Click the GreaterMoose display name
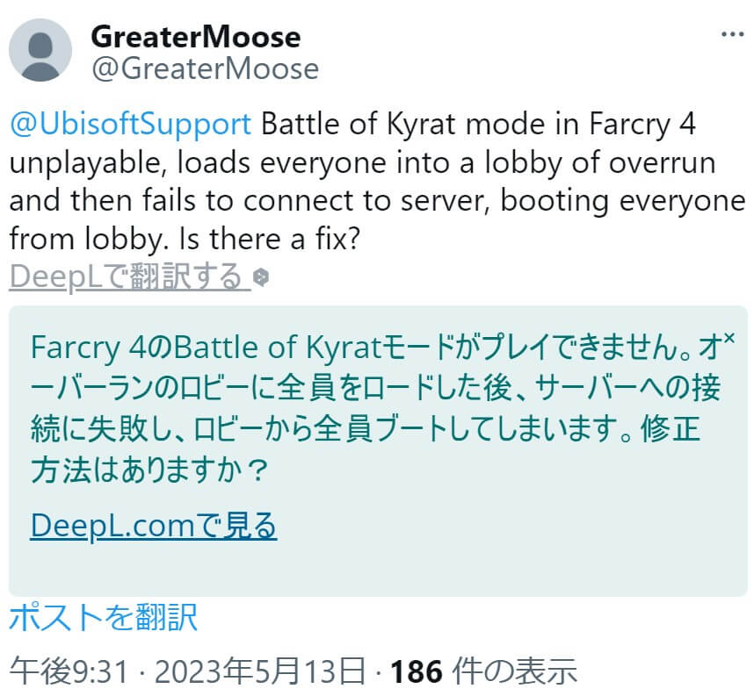 [195, 36]
